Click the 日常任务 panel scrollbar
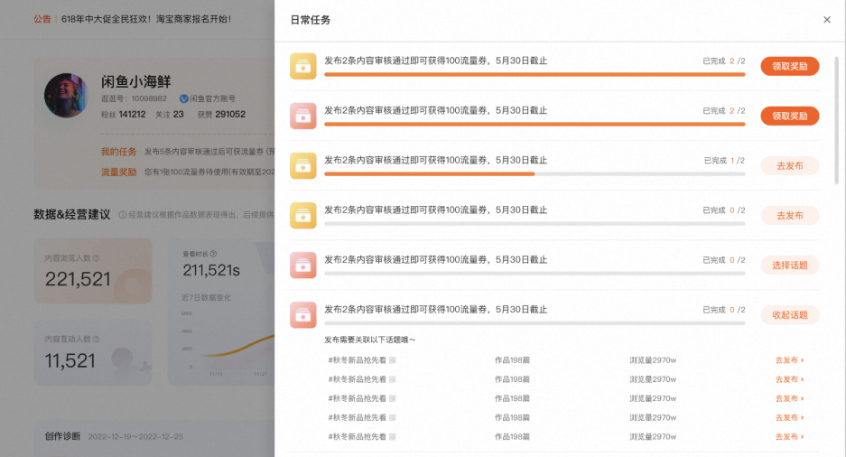 836,120
